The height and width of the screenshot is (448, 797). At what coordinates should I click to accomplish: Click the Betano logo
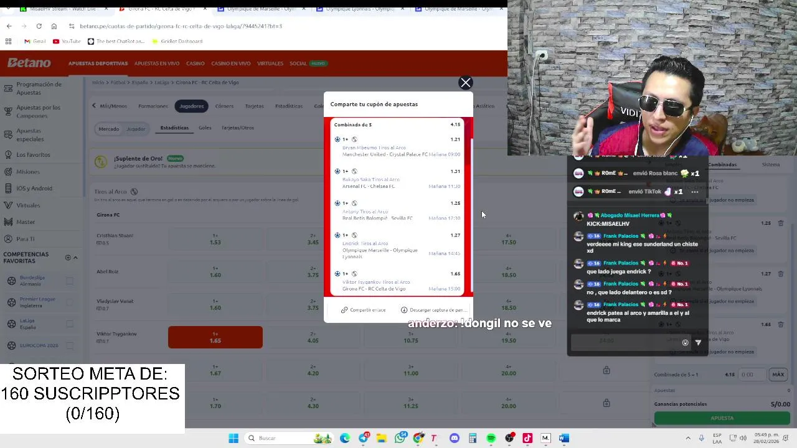point(29,63)
